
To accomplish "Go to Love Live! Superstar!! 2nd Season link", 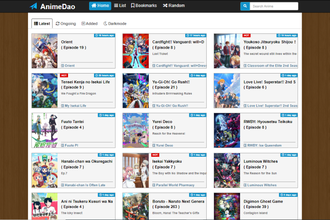I will coord(271,106).
